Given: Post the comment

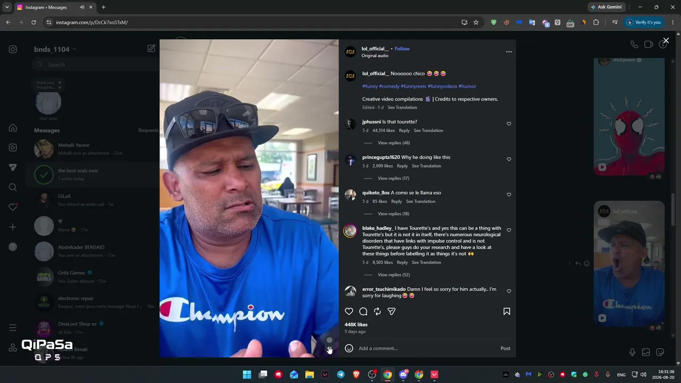Looking at the screenshot, I should point(505,348).
